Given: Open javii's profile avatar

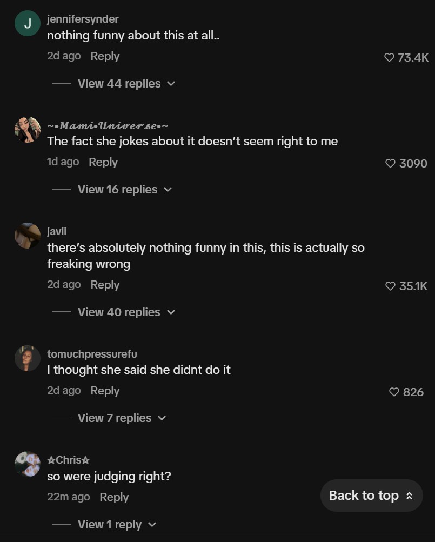Looking at the screenshot, I should tap(28, 236).
